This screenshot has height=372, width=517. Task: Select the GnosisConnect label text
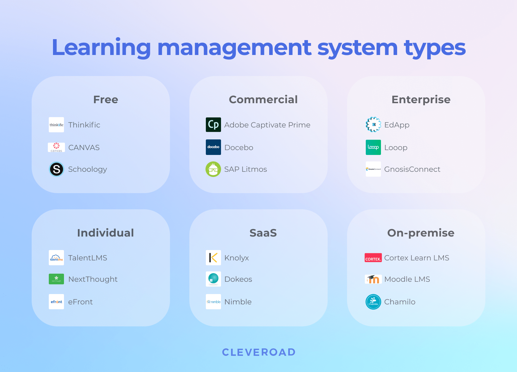click(412, 169)
